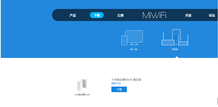This screenshot has height=107, width=218.
Task: Select the highlighted 下载 nav tab
Action: pos(97,15)
